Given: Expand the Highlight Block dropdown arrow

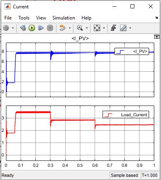Looking at the screenshot, I should point(70,28).
